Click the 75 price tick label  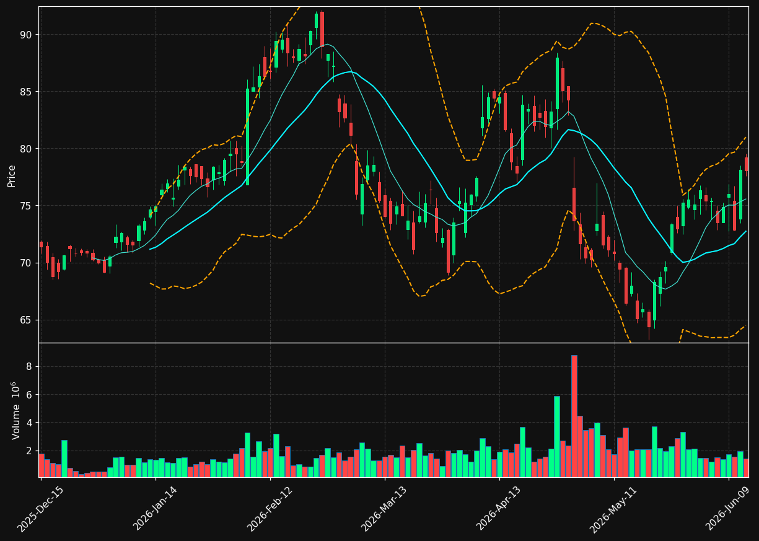click(x=25, y=206)
